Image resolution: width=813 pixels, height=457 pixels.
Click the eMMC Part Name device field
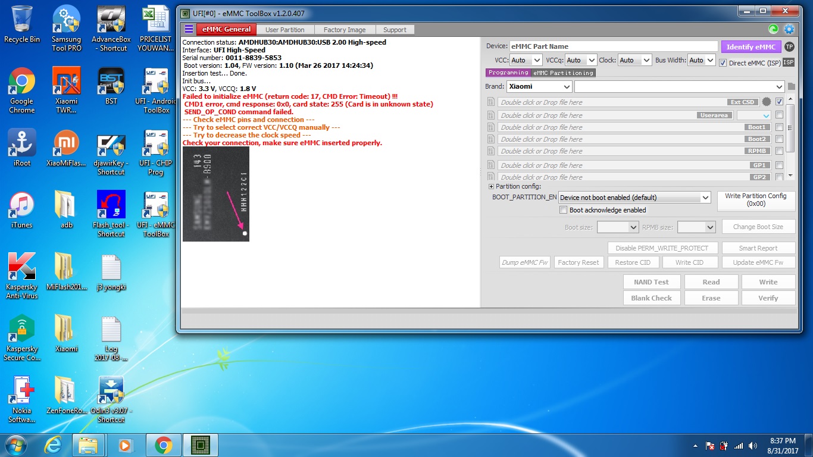tap(613, 46)
